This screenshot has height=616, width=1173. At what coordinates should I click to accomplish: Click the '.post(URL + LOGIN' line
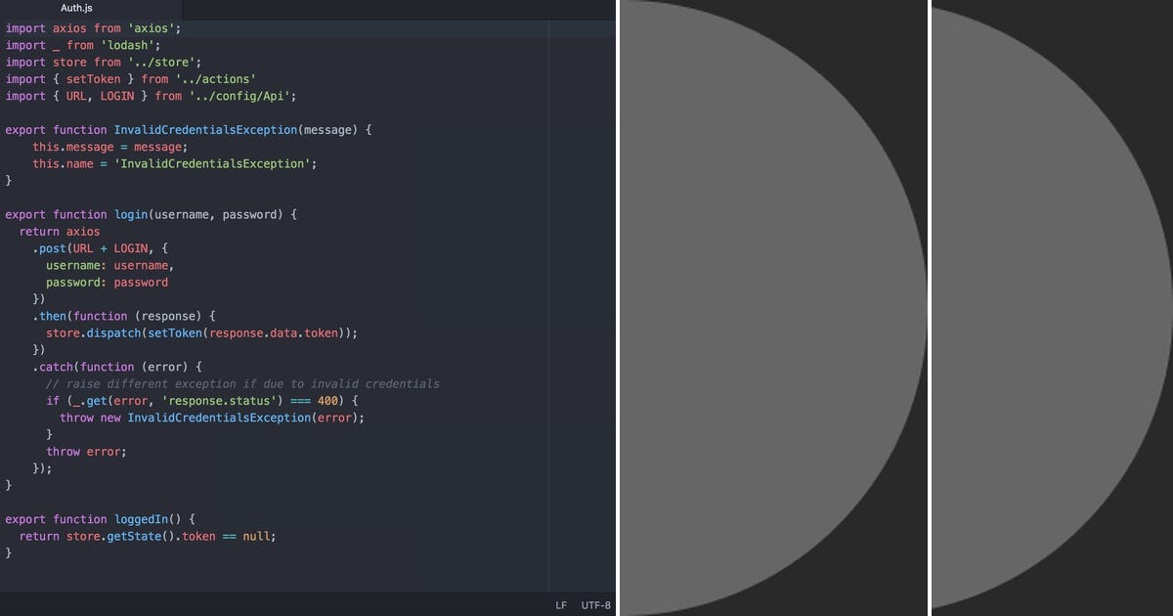pos(101,248)
